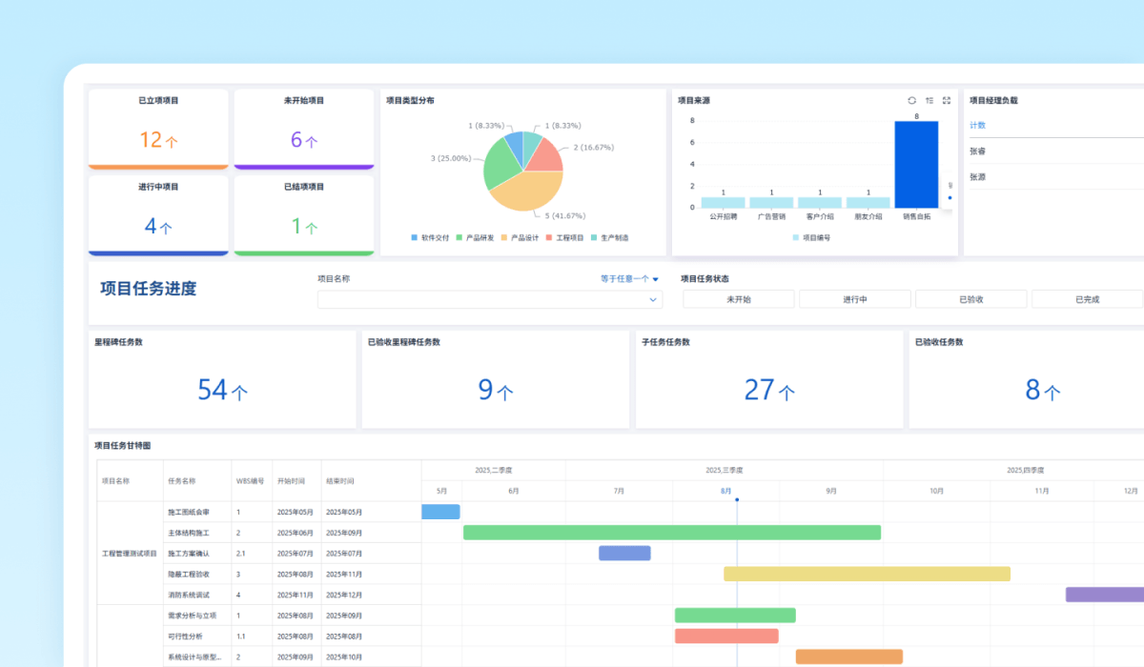Image resolution: width=1144 pixels, height=667 pixels.
Task: Select the 公开招聘 bar in 项目来源
Action: pos(724,202)
